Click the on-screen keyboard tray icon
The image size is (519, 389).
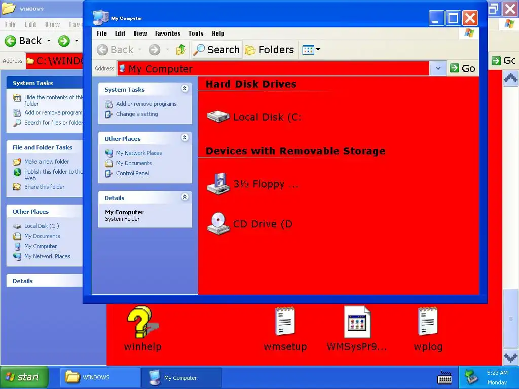click(444, 377)
